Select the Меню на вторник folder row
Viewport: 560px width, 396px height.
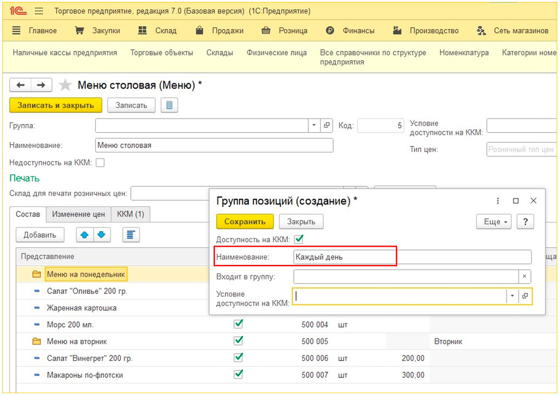(77, 341)
